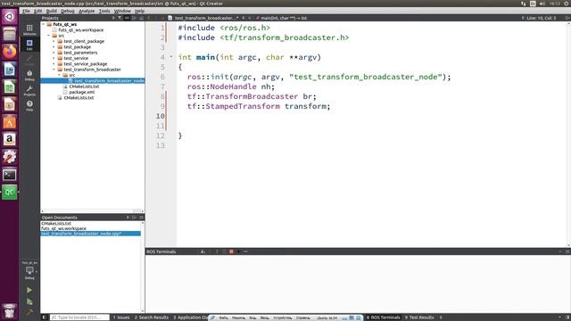Collapse the test_transform_broadcaster folder
The image size is (571, 321).
point(54,70)
